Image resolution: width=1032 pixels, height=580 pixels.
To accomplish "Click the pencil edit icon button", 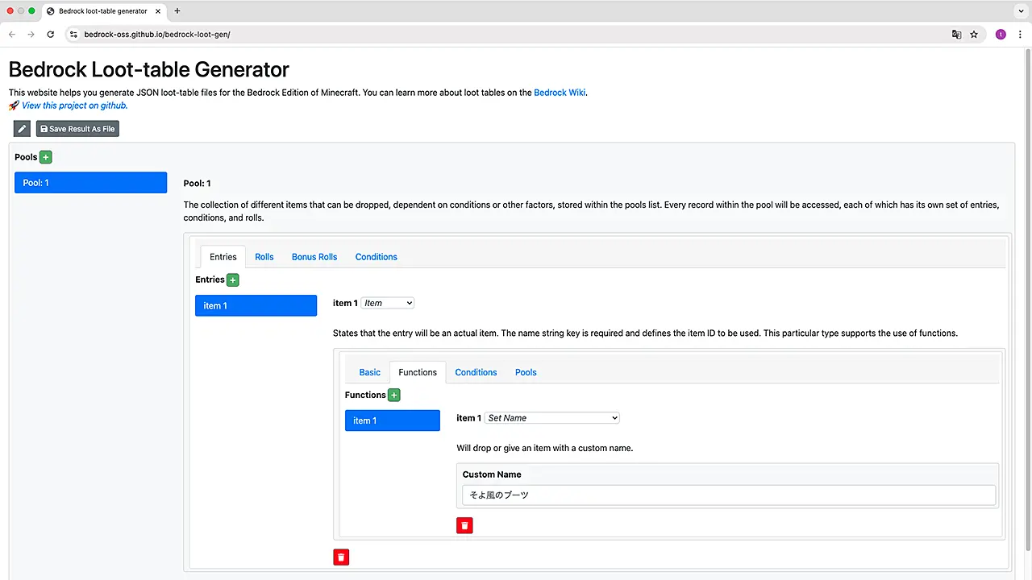I will coord(22,129).
